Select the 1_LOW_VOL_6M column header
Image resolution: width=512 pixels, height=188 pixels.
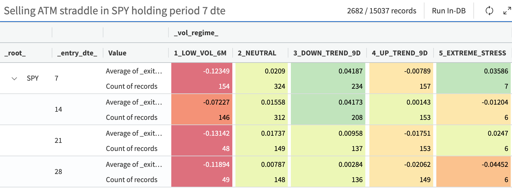(x=200, y=53)
